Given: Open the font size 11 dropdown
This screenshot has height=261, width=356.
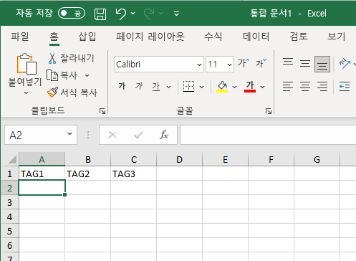Looking at the screenshot, I should pos(229,65).
